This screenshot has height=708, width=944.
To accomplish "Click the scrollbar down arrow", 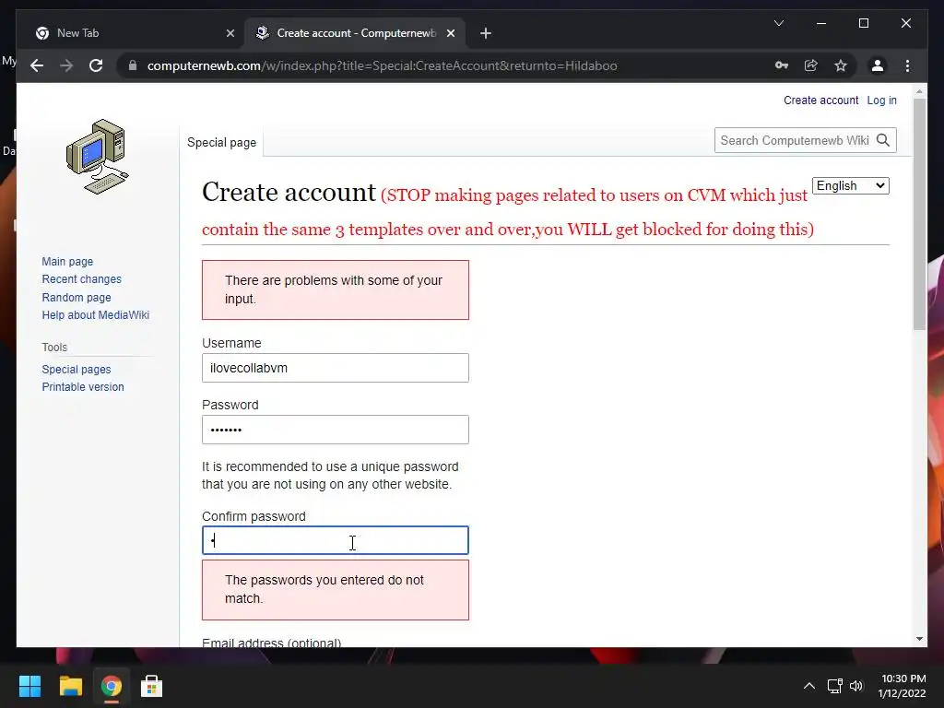I will tap(919, 639).
